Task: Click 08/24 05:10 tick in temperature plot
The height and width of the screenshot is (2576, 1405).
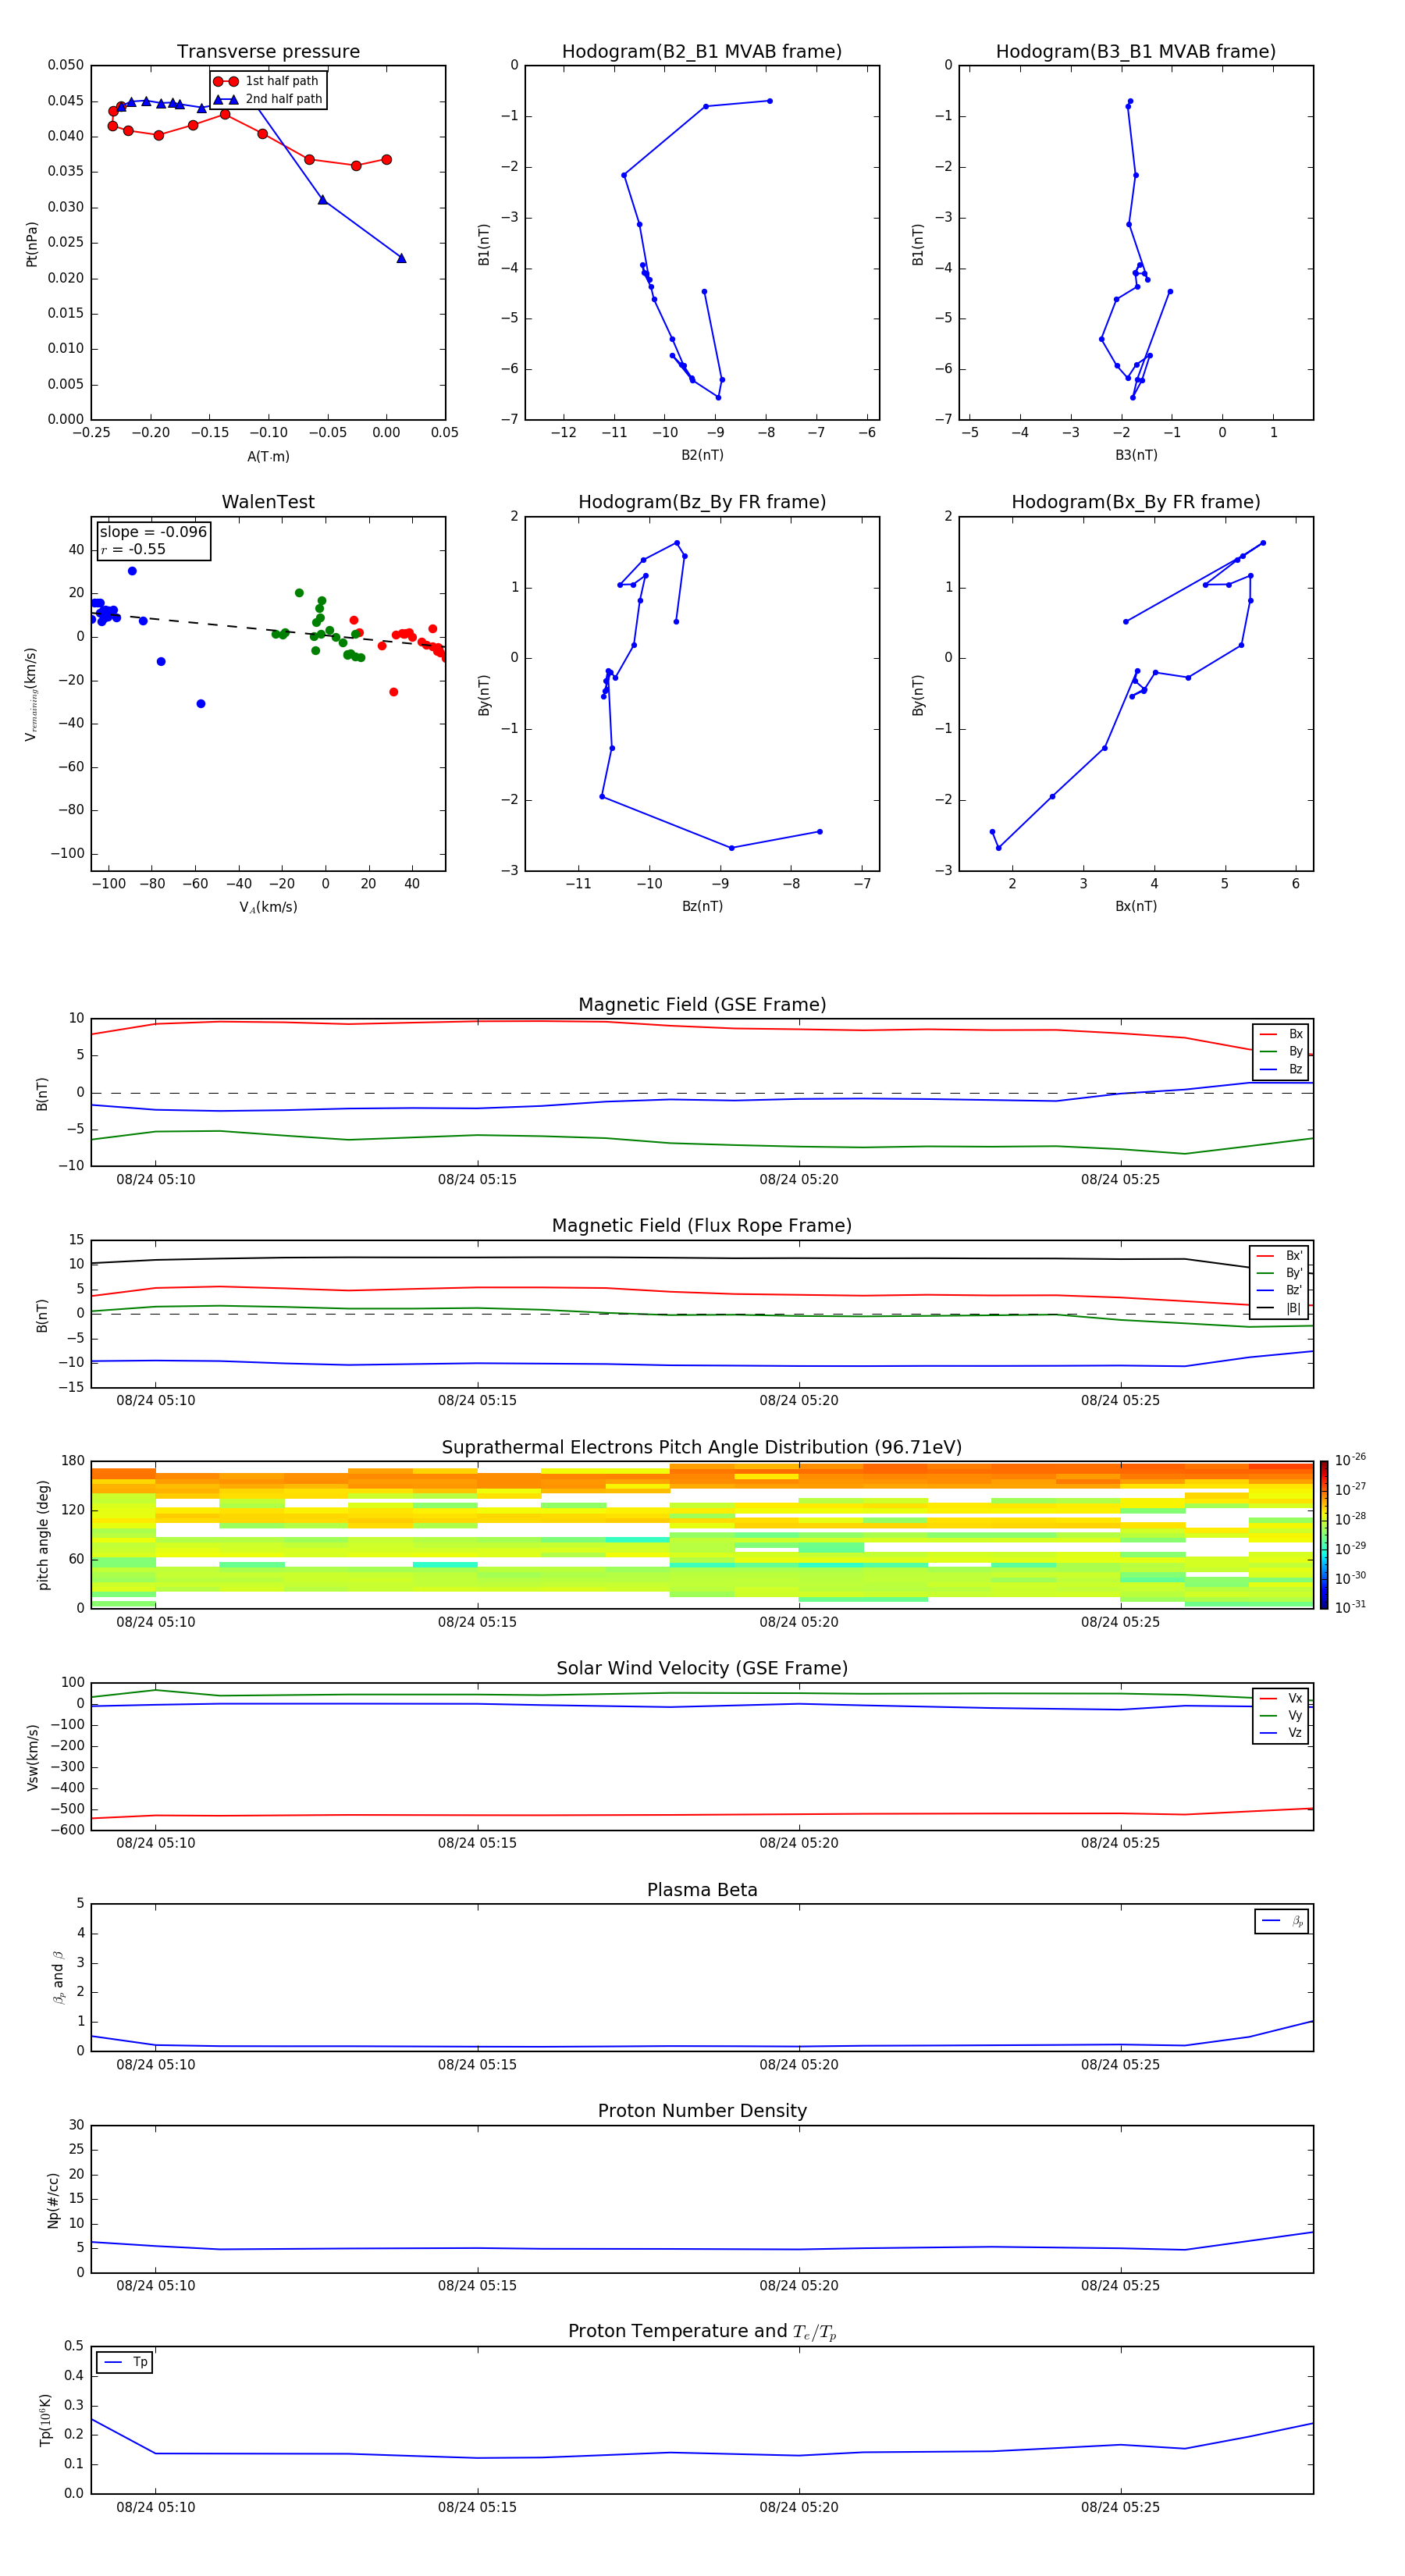Action: [x=156, y=2508]
